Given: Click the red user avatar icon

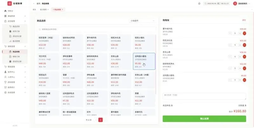Looking at the screenshot, I should point(235,3).
